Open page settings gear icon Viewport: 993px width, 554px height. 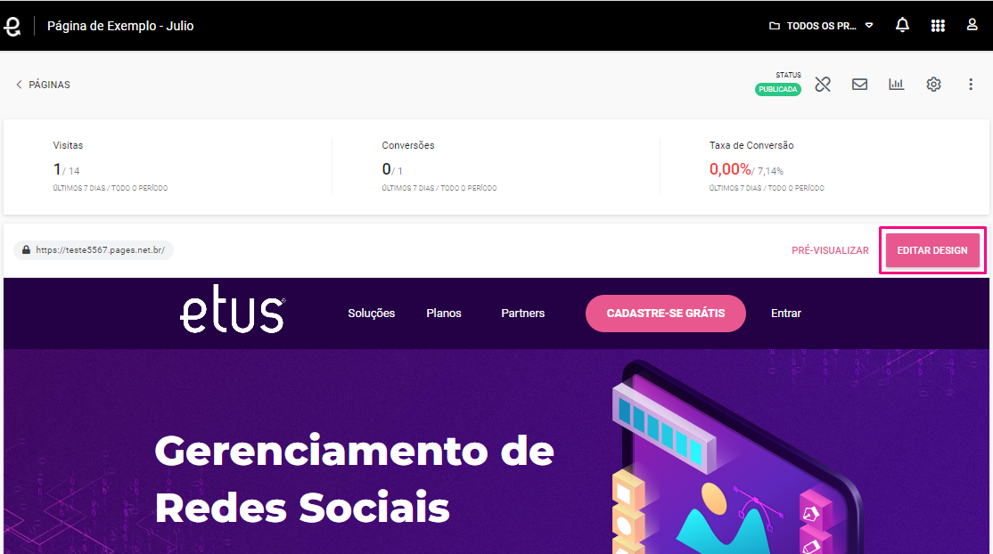933,85
